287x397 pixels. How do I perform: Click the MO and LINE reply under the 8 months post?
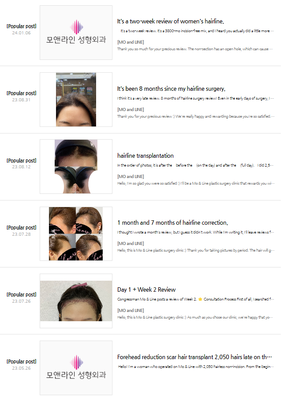click(130, 109)
